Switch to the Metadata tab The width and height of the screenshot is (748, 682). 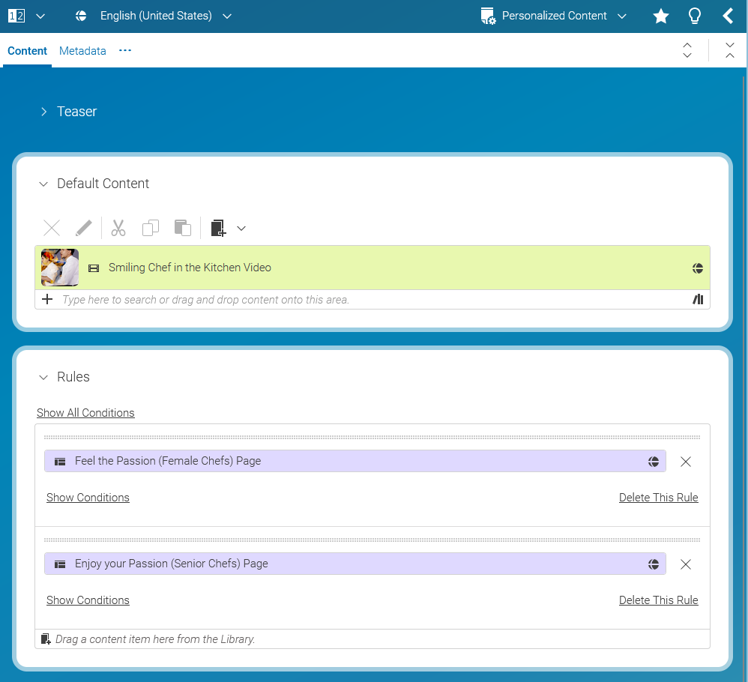coord(82,50)
